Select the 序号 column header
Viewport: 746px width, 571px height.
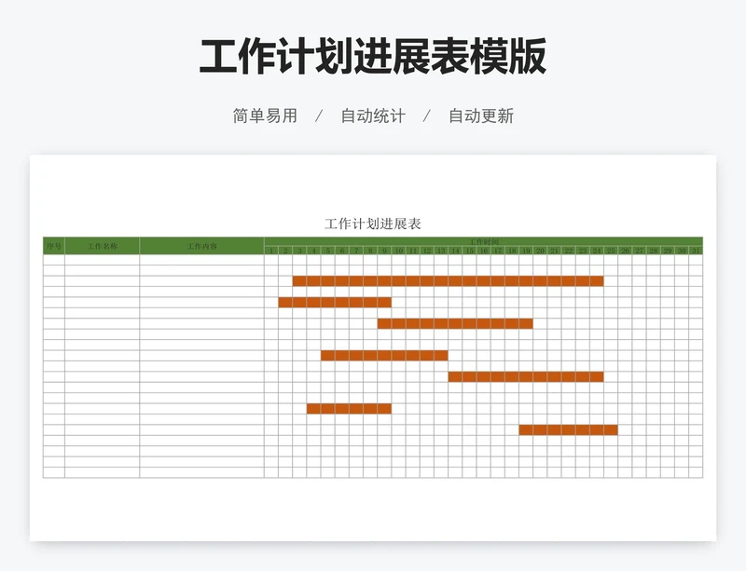coord(53,246)
